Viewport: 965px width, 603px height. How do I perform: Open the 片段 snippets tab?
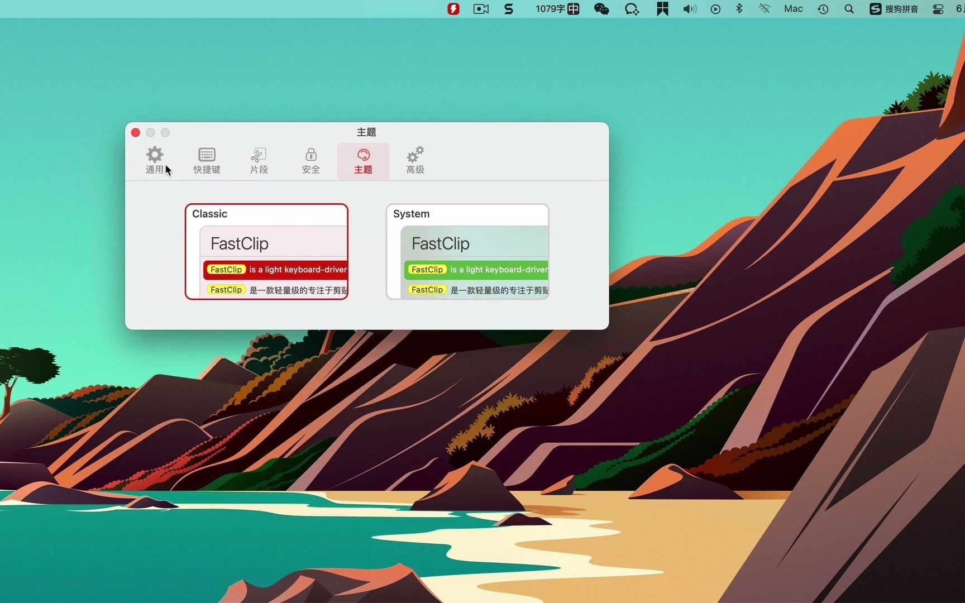(x=259, y=161)
